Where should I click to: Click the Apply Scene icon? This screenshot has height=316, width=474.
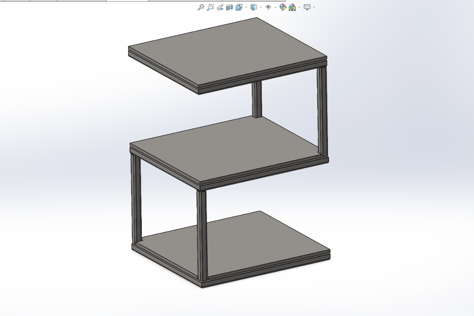coord(292,7)
